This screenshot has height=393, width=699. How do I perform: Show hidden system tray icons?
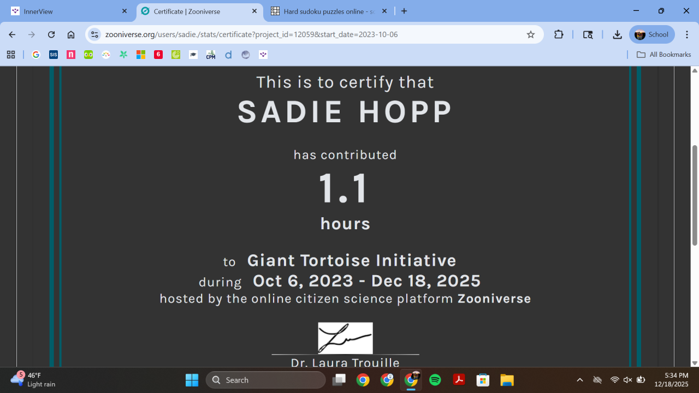[x=580, y=380]
